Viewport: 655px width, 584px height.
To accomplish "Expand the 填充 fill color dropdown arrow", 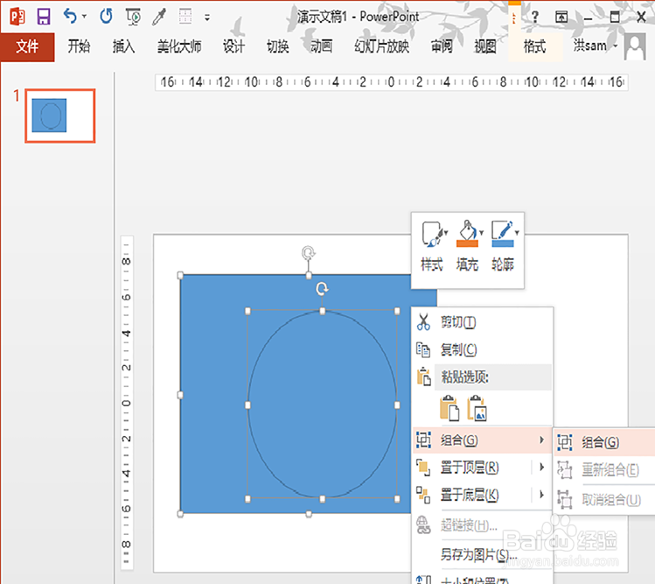I will [482, 233].
